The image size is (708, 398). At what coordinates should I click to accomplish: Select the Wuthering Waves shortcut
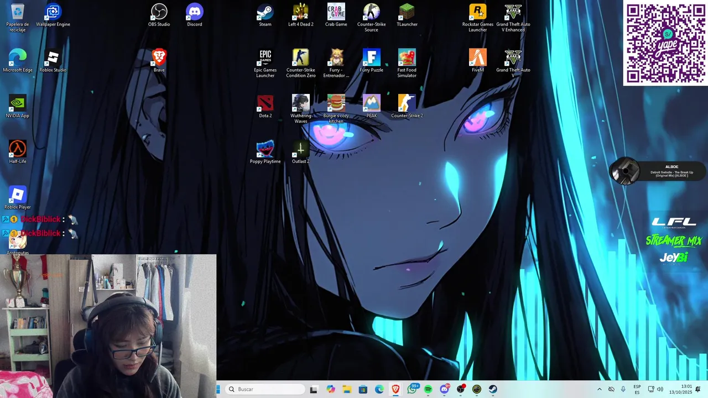coord(301,109)
